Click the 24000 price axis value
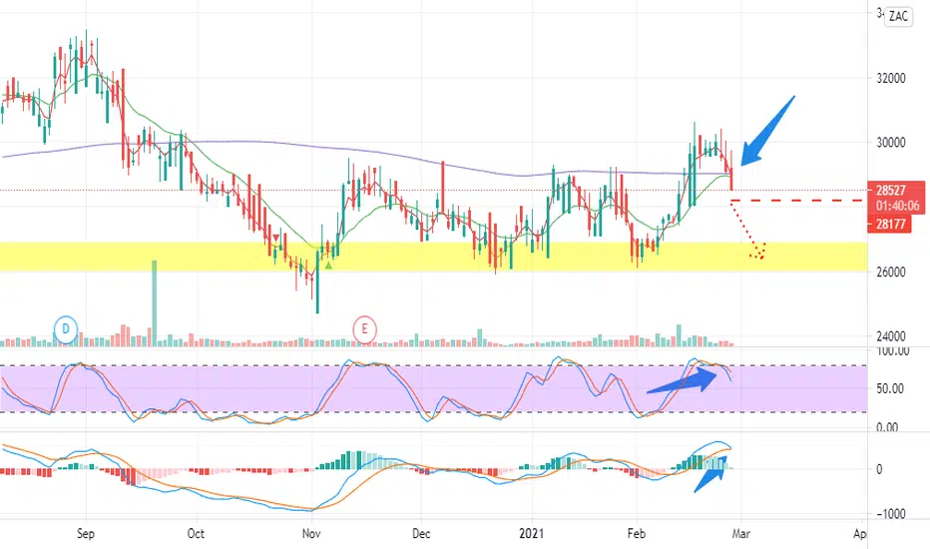930x549 pixels. pos(890,336)
